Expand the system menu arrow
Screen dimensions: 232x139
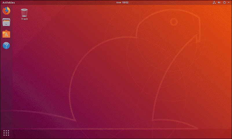[228, 2]
